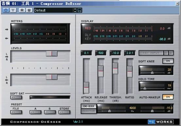Click the HOLD TIME slider knob

click(145, 88)
